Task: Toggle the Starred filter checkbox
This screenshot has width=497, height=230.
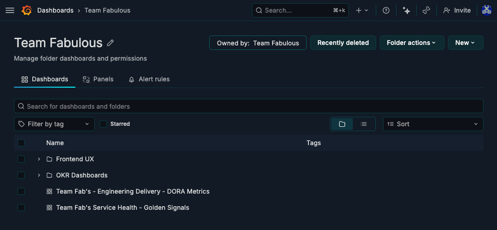Action: pos(103,124)
